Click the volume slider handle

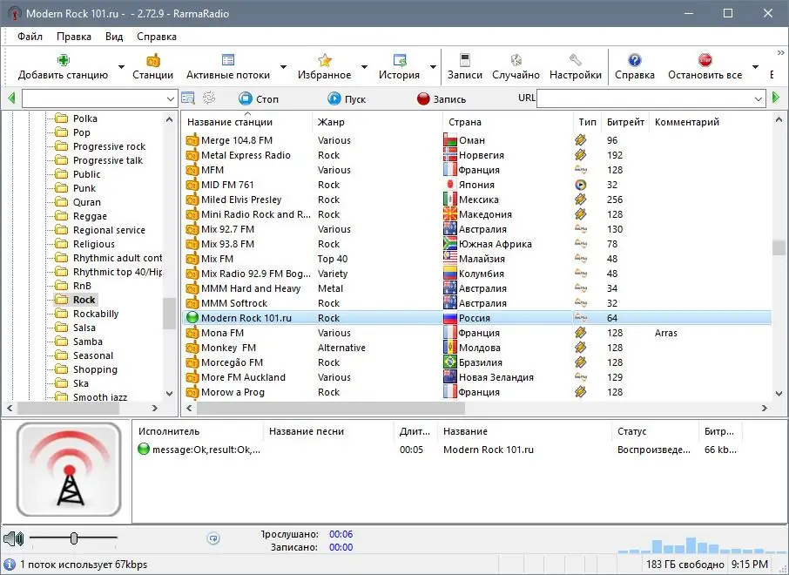click(x=74, y=538)
